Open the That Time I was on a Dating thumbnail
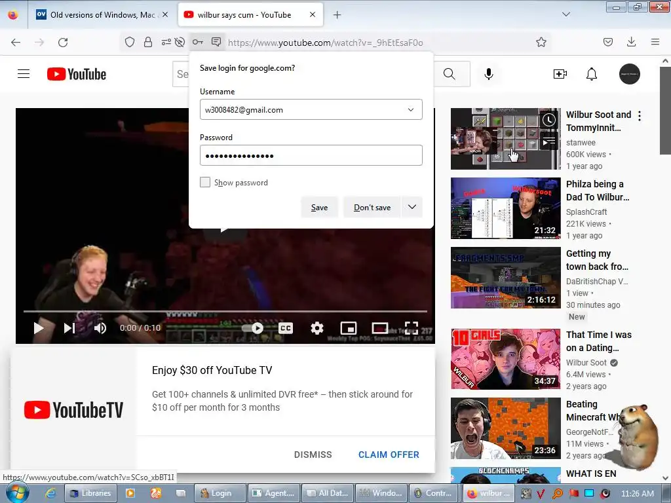Screen dimensions: 671x503 coord(505,359)
